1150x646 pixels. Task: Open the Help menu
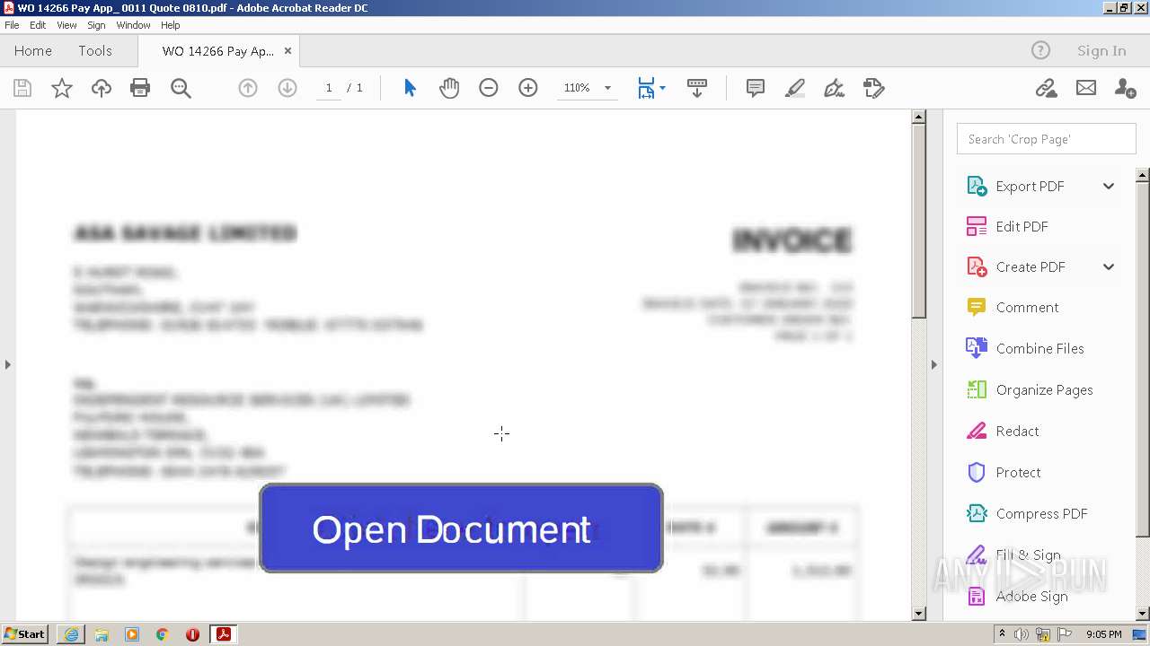click(171, 25)
